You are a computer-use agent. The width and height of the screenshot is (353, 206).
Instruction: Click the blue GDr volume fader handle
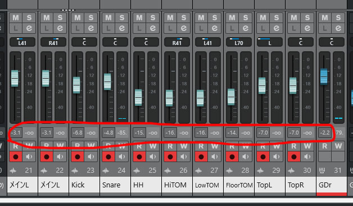pyautogui.click(x=324, y=77)
